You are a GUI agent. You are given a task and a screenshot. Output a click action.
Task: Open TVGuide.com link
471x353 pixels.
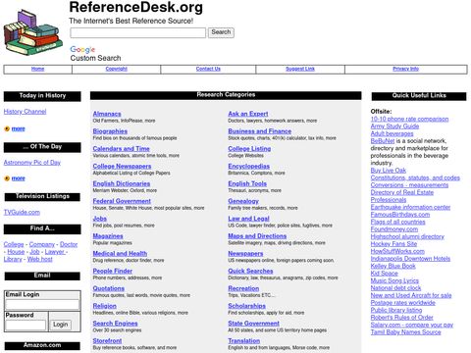[x=22, y=212]
